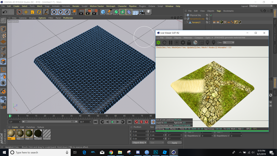Add a Light object
Viewport: 277px width, 156px height.
pos(149,12)
